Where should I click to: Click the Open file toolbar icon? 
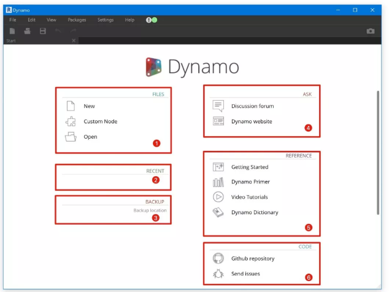point(27,31)
